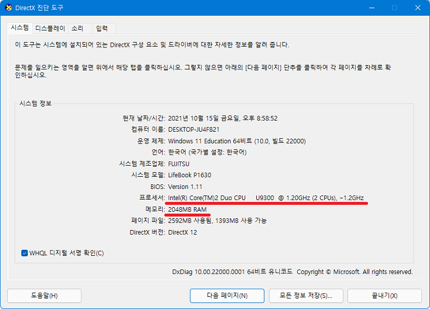Click the DirectX 진단 도구 window title

point(39,8)
